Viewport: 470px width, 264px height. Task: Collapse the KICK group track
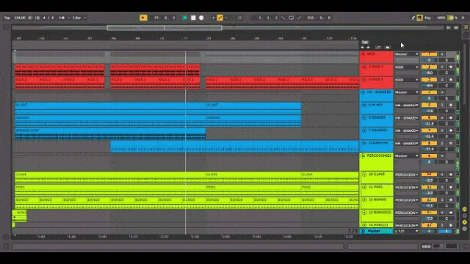click(x=363, y=54)
